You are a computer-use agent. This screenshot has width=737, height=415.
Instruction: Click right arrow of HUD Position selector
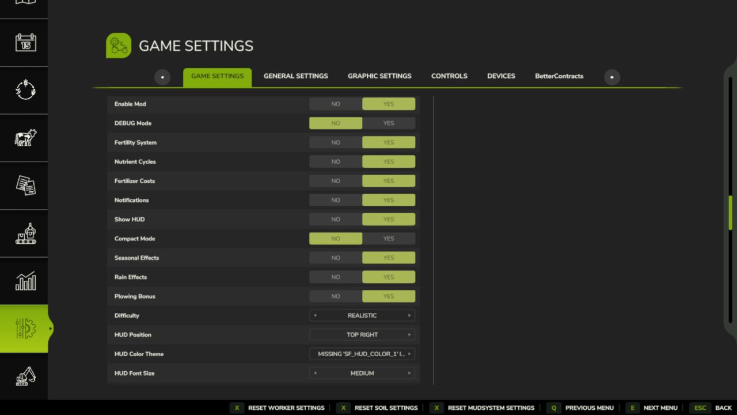click(409, 335)
